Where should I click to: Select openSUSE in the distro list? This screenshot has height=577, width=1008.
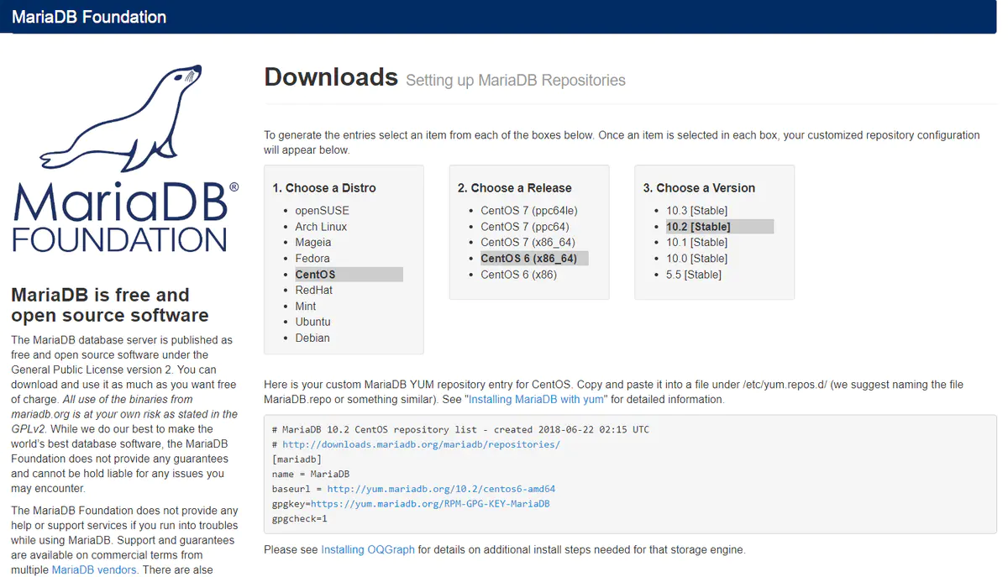322,211
